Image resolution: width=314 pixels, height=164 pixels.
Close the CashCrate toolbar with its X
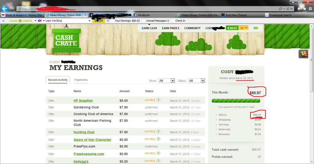pos(3,21)
